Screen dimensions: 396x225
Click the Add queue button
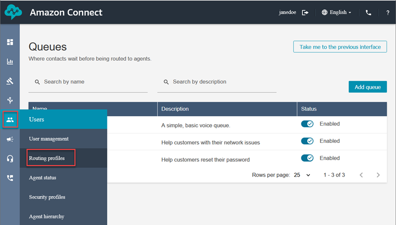point(367,87)
